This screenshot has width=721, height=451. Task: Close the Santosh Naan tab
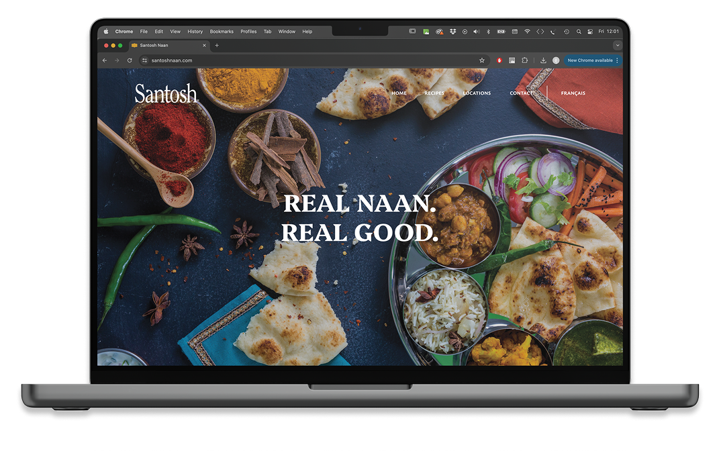click(204, 45)
